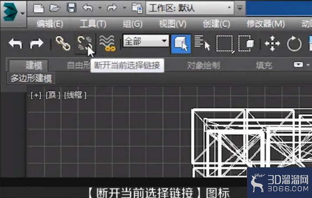Open the 工具(T) menu
312x198 pixels.
click(x=93, y=24)
